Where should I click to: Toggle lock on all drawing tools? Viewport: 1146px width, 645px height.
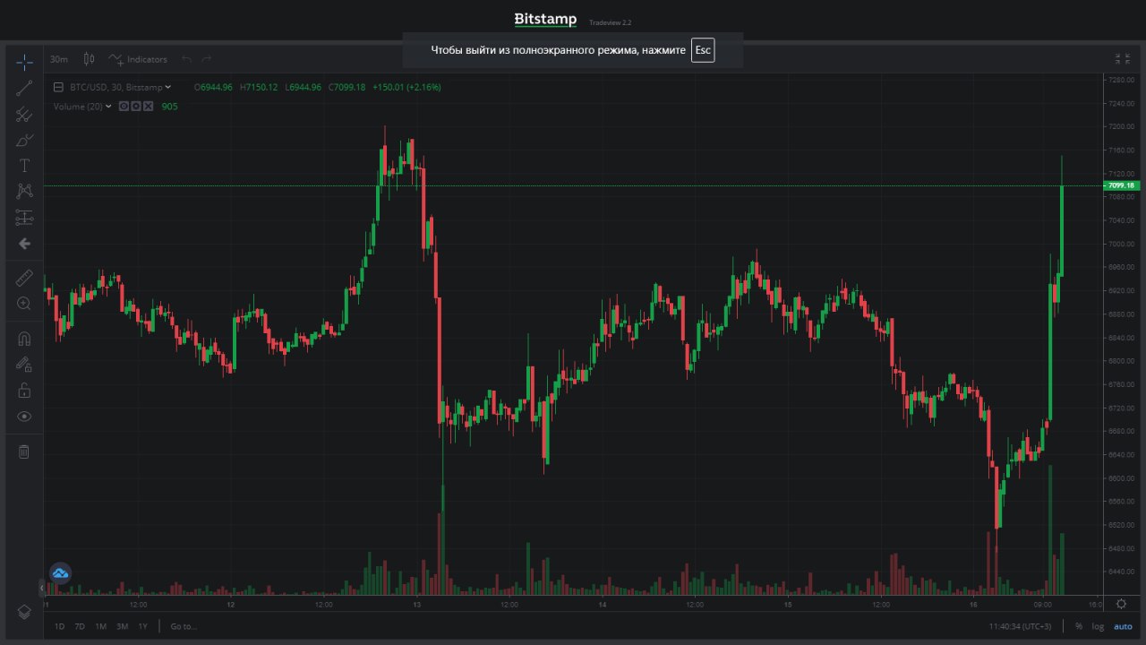(x=24, y=391)
